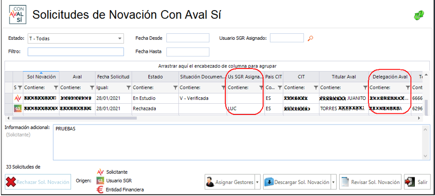Click the grid horizontal scrollbar left arrow
435x196 pixels.
(9, 118)
